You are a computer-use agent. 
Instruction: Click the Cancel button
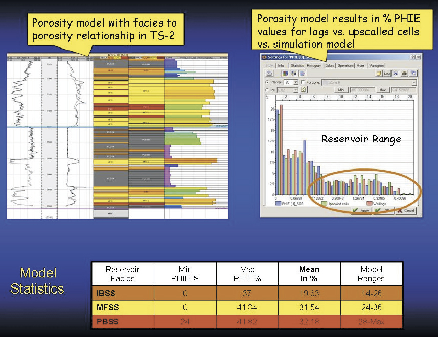point(406,210)
